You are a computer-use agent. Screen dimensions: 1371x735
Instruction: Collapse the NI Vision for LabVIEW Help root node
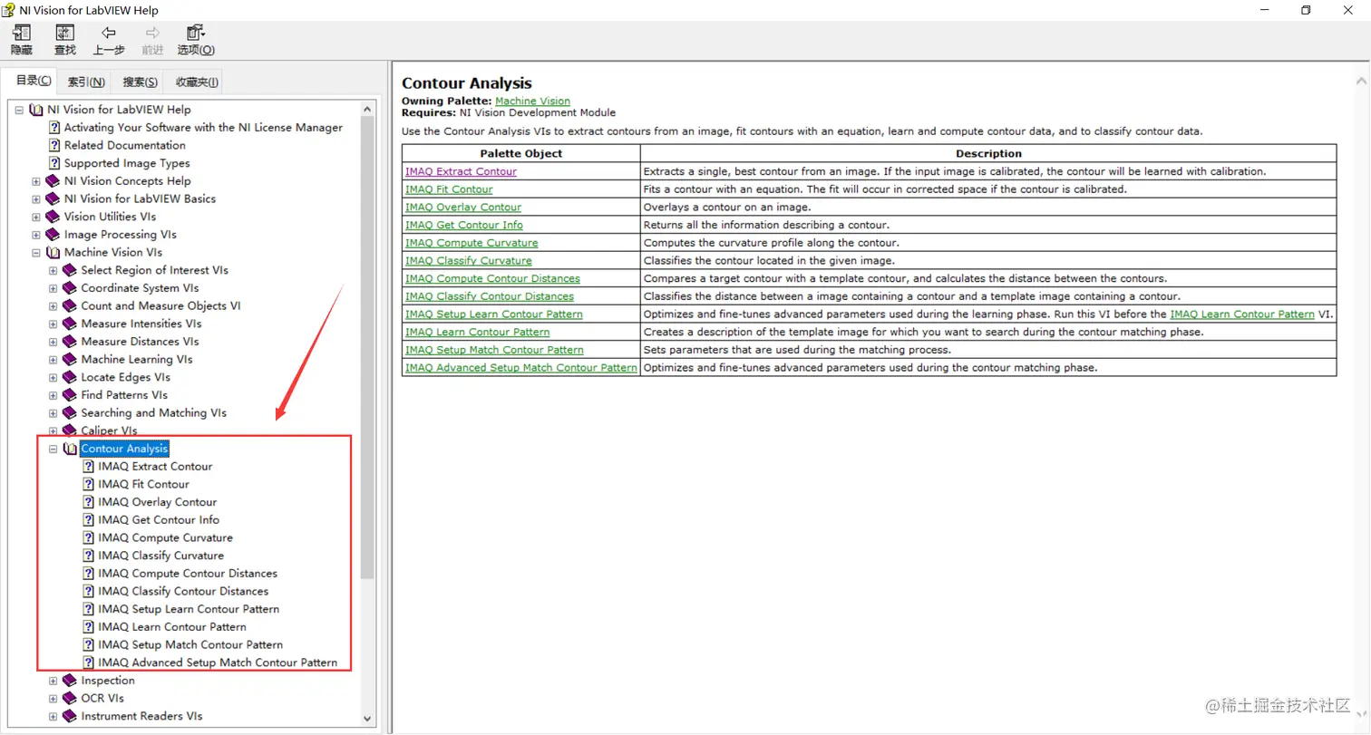[x=19, y=110]
